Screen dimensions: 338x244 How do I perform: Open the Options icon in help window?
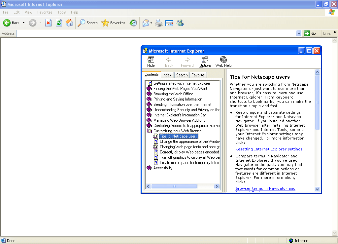pyautogui.click(x=205, y=60)
